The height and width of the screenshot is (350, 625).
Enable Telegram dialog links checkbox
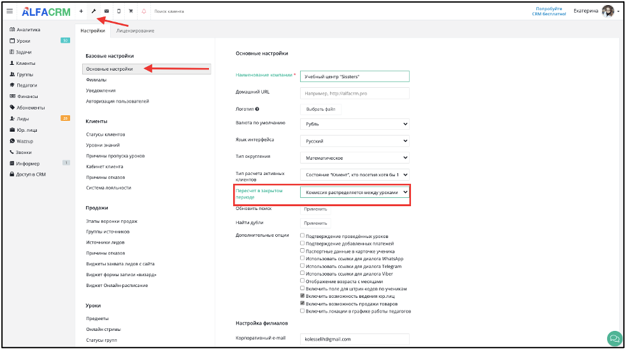[x=303, y=265]
